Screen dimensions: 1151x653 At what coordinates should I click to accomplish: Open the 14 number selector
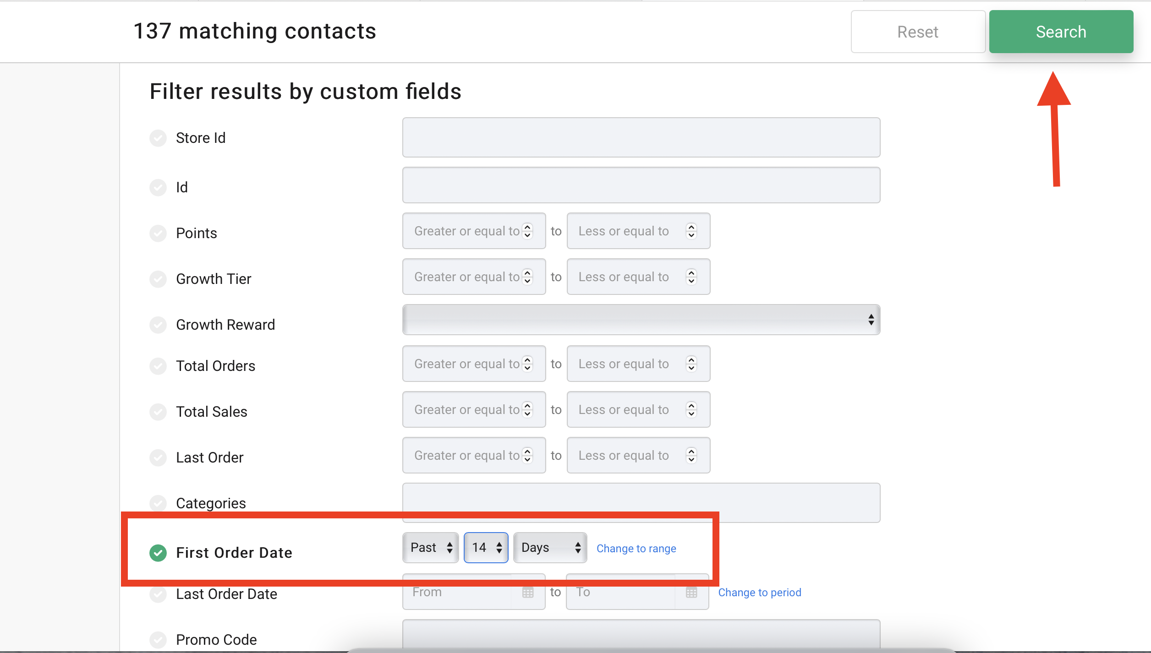(x=486, y=547)
